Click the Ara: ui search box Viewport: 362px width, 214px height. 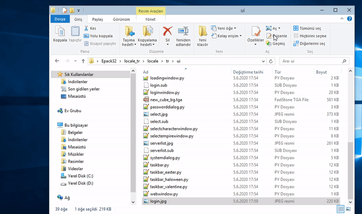pos(314,61)
